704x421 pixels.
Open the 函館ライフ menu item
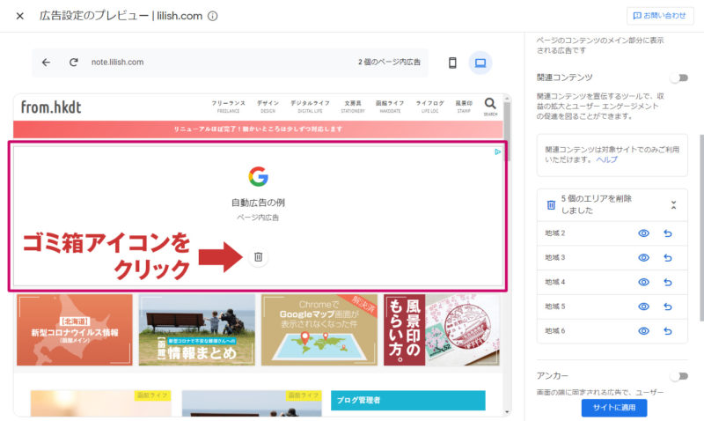click(390, 107)
